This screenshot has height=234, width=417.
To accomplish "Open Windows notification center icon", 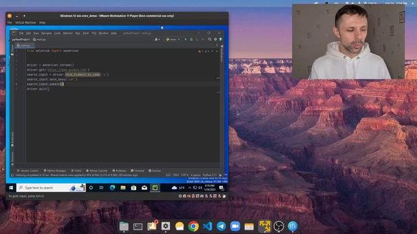I will point(222,188).
